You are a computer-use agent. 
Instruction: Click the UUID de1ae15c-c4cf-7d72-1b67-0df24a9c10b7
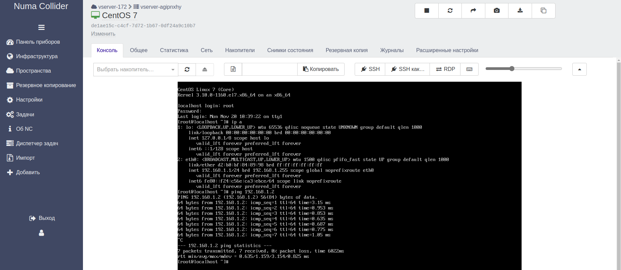[143, 26]
